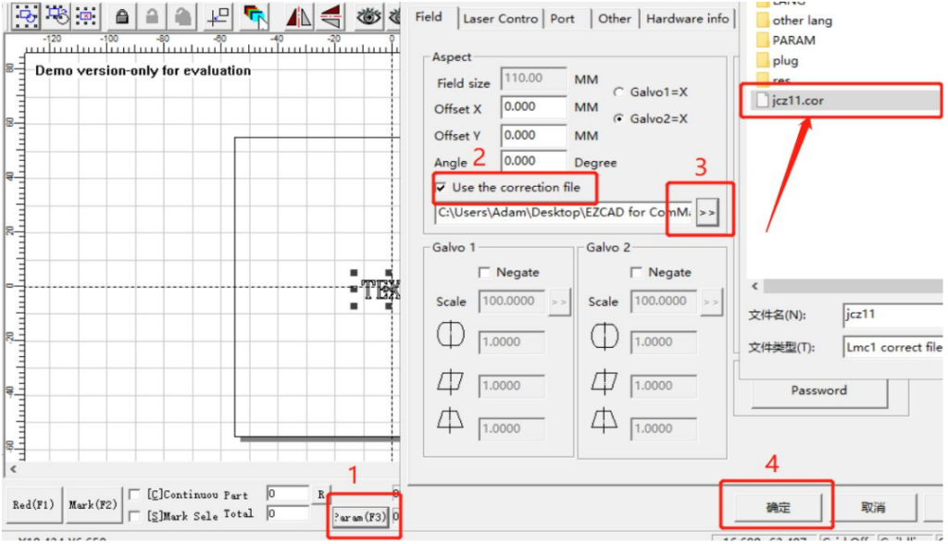Switch to the Laser Control tab
Screen dimensions: 948x544
(500, 19)
